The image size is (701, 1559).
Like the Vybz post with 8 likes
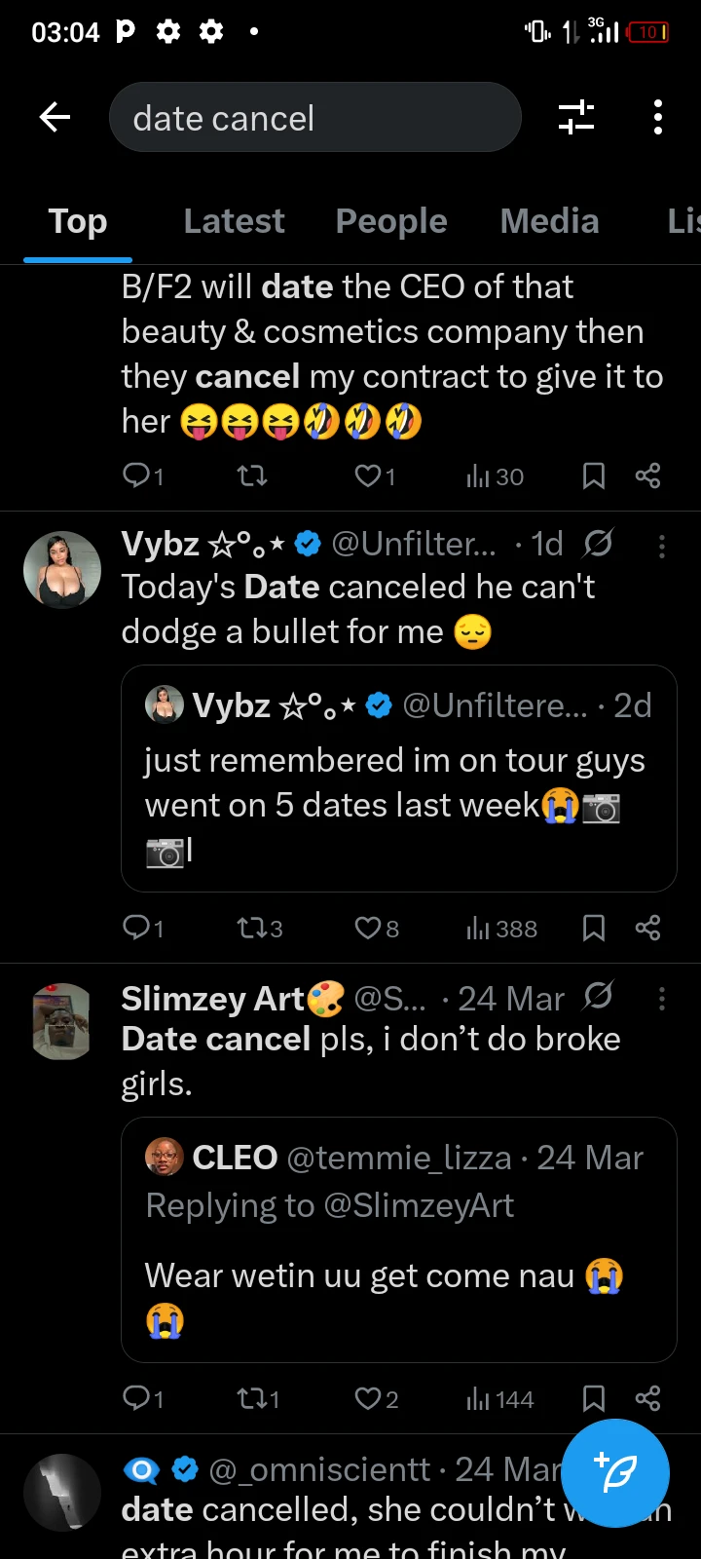[369, 928]
